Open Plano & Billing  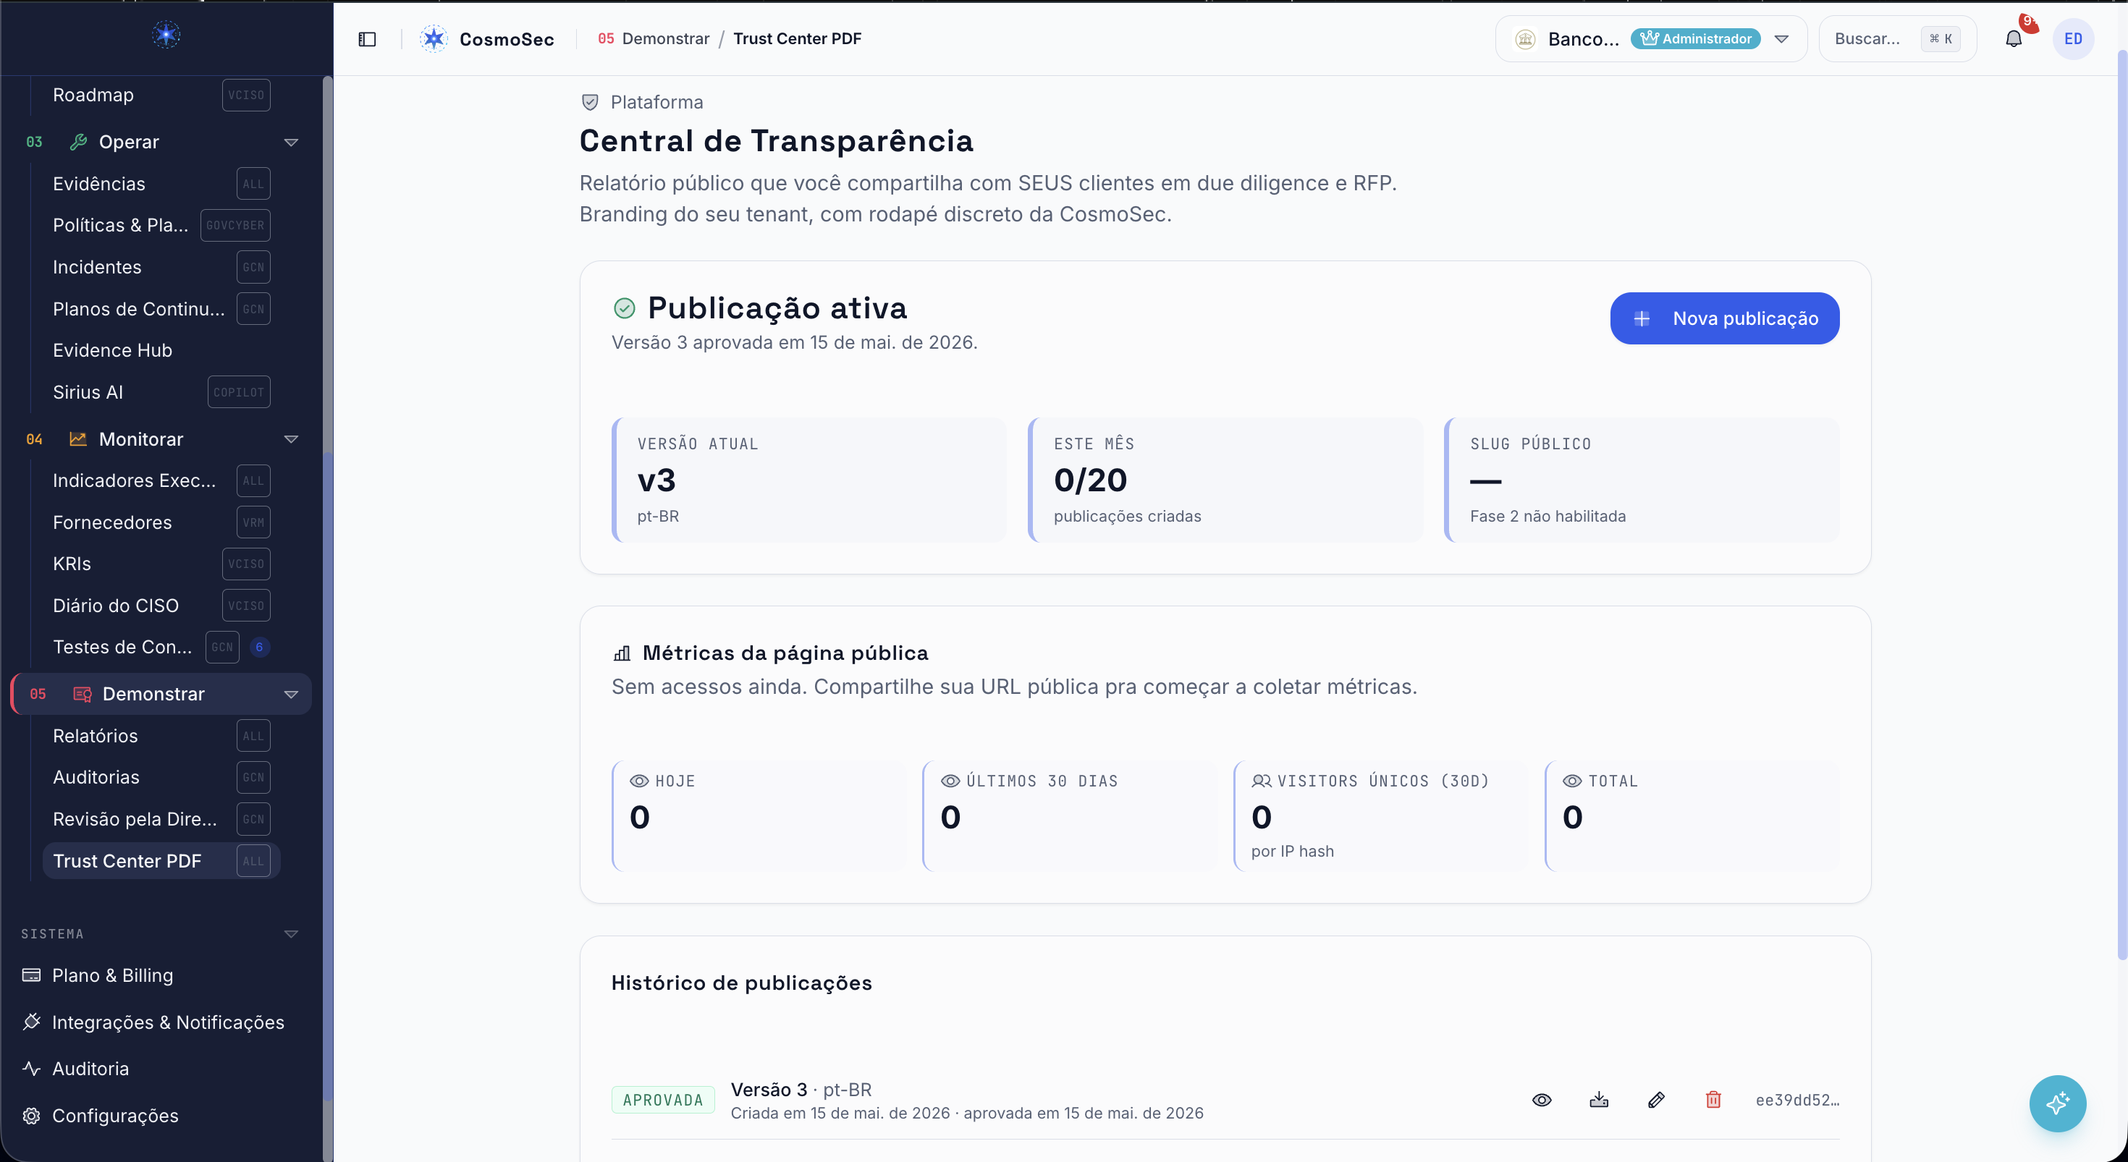112,975
